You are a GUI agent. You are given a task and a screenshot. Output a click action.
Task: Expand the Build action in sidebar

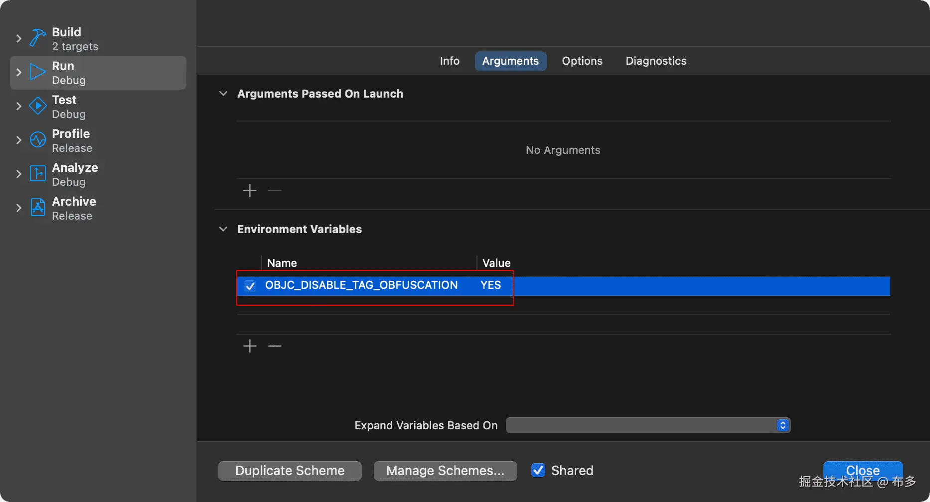tap(19, 38)
